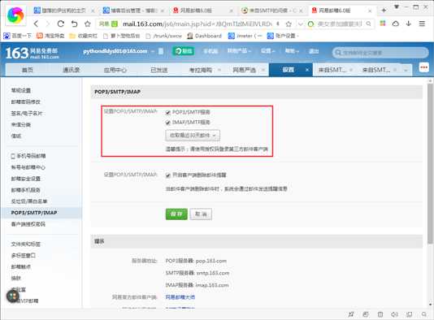Switch to the 首页 mail tab

(27, 70)
